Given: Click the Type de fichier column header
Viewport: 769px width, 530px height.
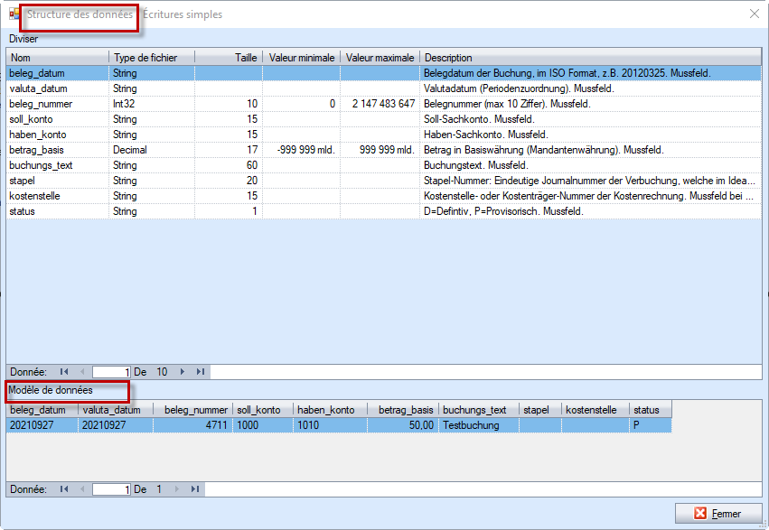Looking at the screenshot, I should coord(151,58).
